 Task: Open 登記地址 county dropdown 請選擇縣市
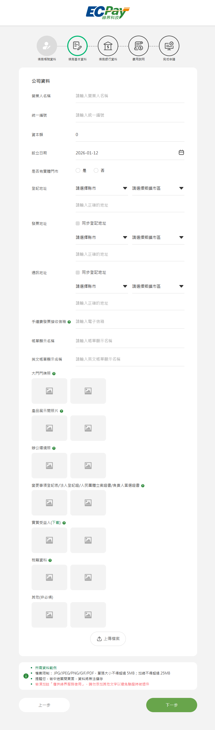tap(101, 188)
